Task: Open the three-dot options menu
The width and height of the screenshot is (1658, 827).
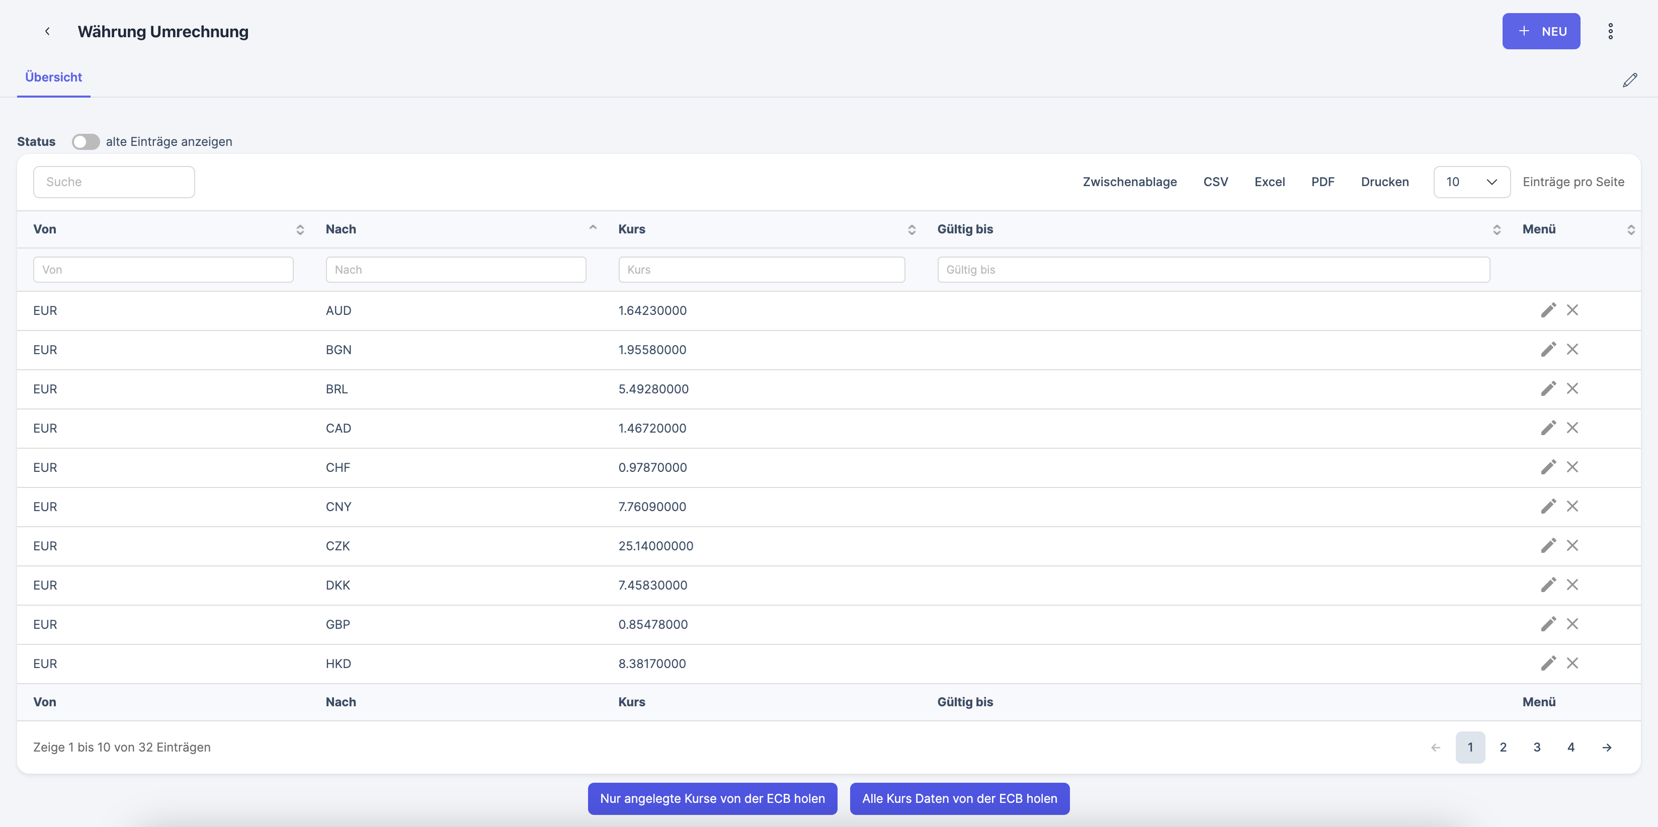Action: coord(1610,31)
